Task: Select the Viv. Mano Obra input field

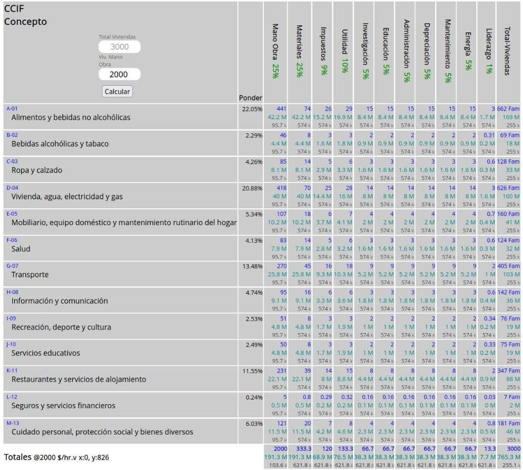Action: [x=119, y=74]
